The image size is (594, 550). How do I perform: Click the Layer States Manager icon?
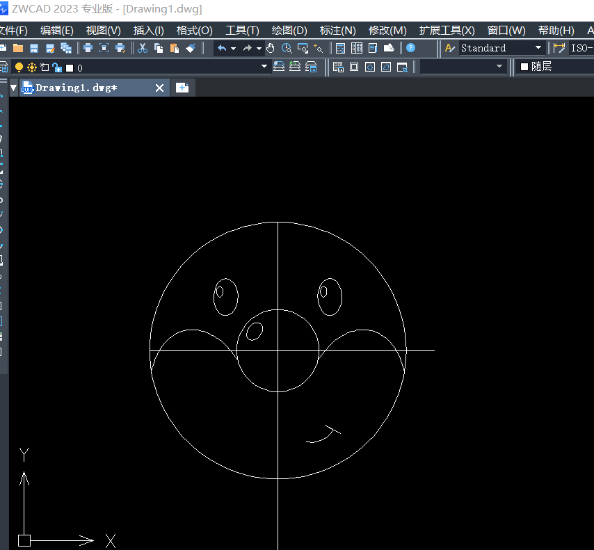(311, 67)
